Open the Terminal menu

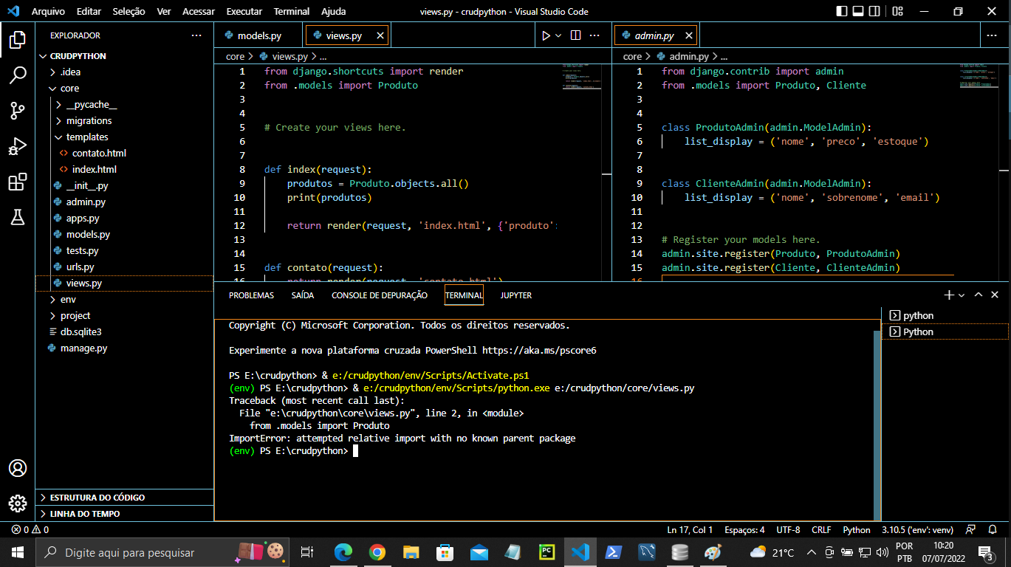pyautogui.click(x=291, y=11)
